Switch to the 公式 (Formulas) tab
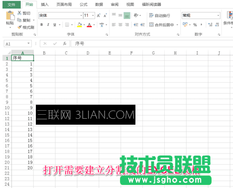Image resolution: width=233 pixels, height=188 pixels. click(x=84, y=4)
